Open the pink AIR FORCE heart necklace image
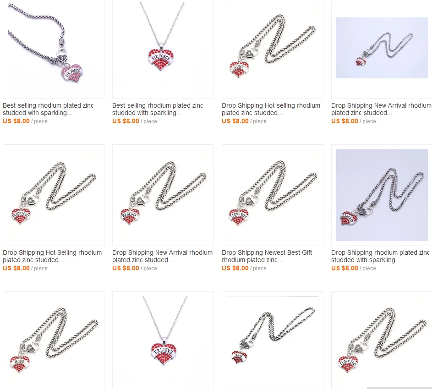This screenshot has width=432, height=389. click(x=54, y=49)
